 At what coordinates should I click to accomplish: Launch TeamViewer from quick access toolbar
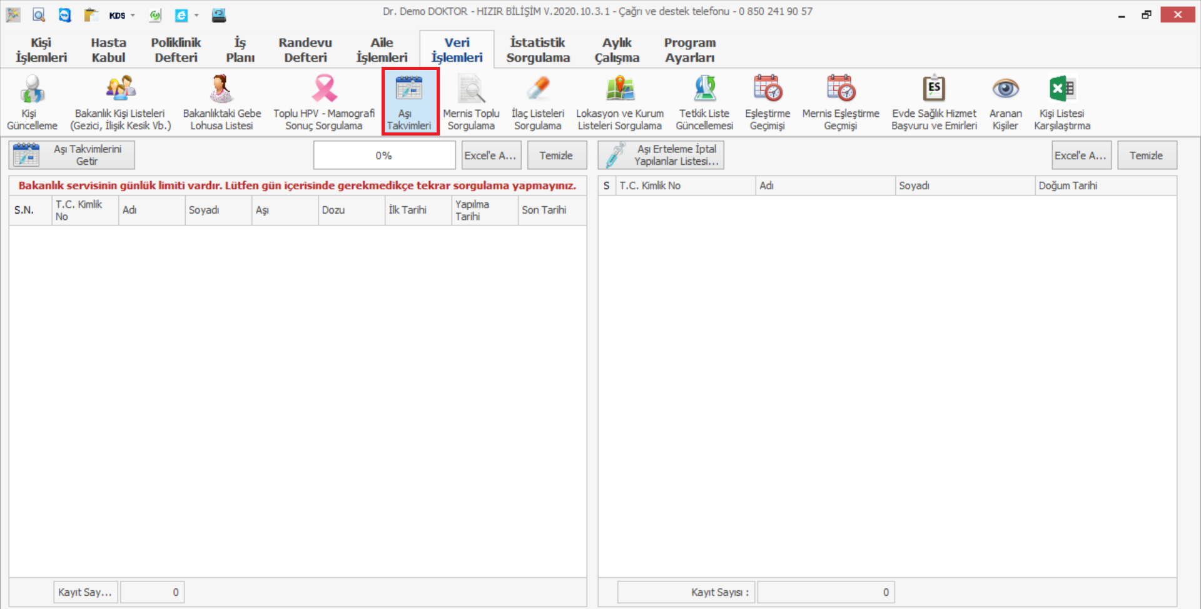coord(64,15)
